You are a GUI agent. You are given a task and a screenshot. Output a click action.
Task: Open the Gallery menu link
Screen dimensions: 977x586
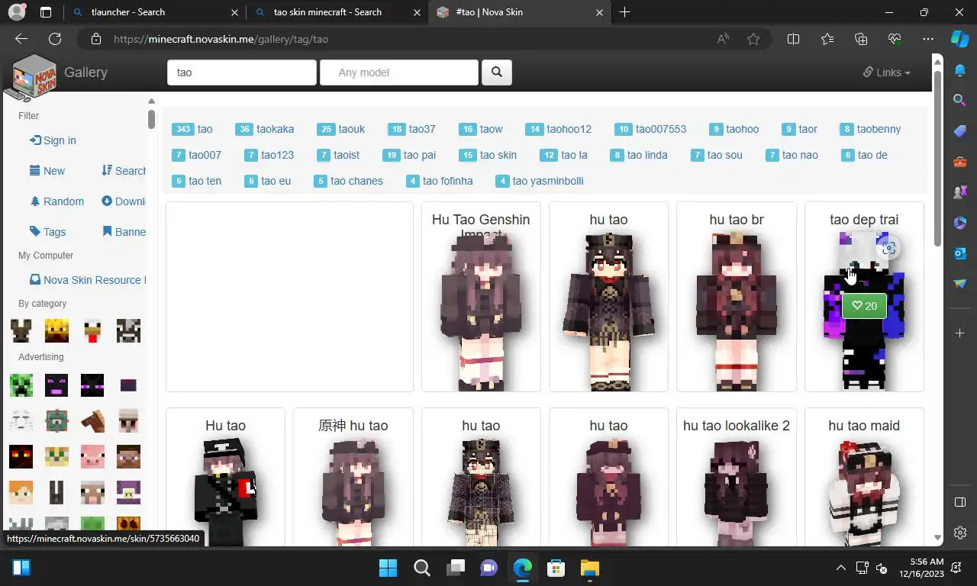[85, 72]
